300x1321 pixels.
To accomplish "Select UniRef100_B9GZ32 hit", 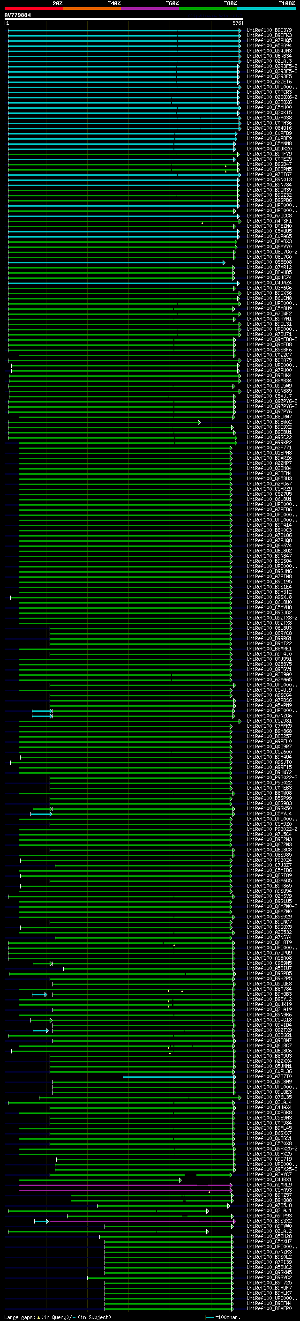I will pyautogui.click(x=269, y=195).
